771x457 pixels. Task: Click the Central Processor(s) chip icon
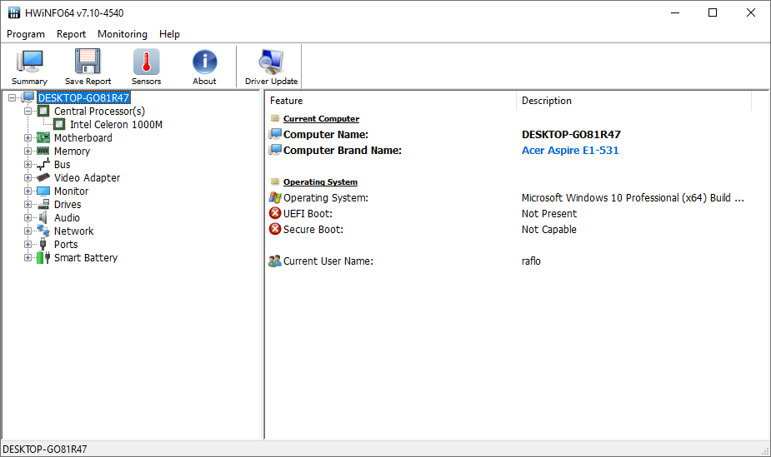pos(43,111)
